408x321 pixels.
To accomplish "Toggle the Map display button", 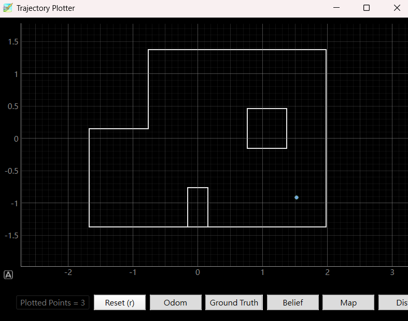I will pyautogui.click(x=348, y=302).
